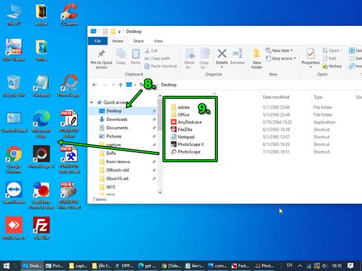Open the adobe folder on desktop
Screen dimensions: 362x271
[x=41, y=14]
